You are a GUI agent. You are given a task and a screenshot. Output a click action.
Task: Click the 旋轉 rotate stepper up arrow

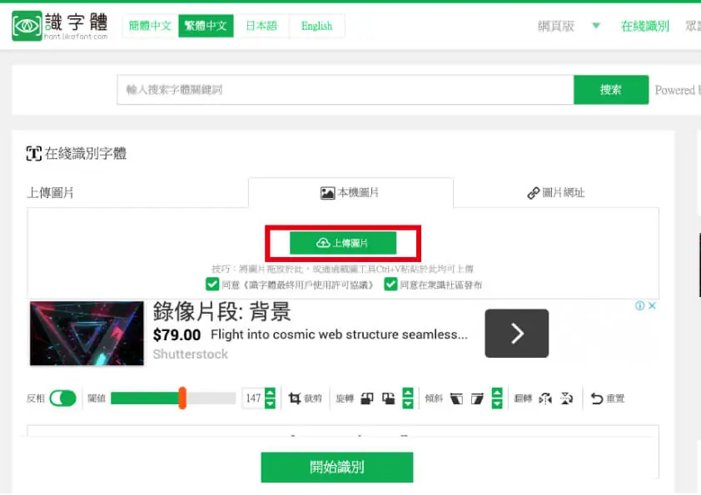coord(408,393)
